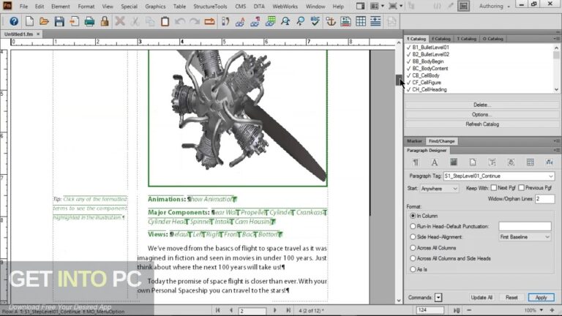Viewport: 562px width, 316px height.
Task: Print the document with the printer icon
Action: click(89, 21)
